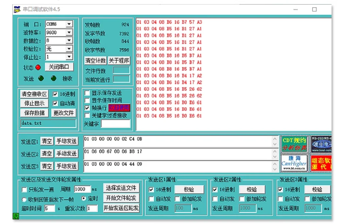
Task: Click 关于程序 button
Action: [x=119, y=61]
